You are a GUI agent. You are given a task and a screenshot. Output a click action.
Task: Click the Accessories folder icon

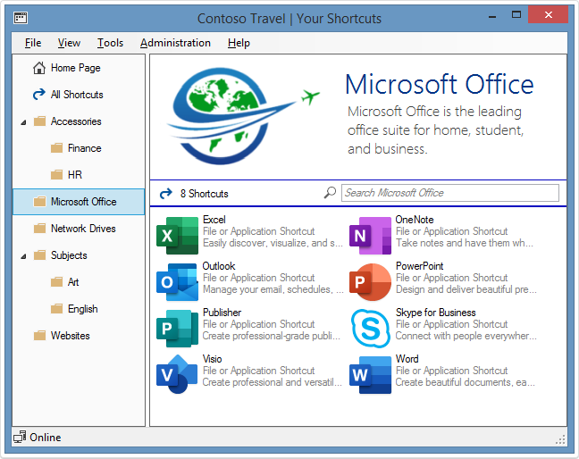(39, 121)
